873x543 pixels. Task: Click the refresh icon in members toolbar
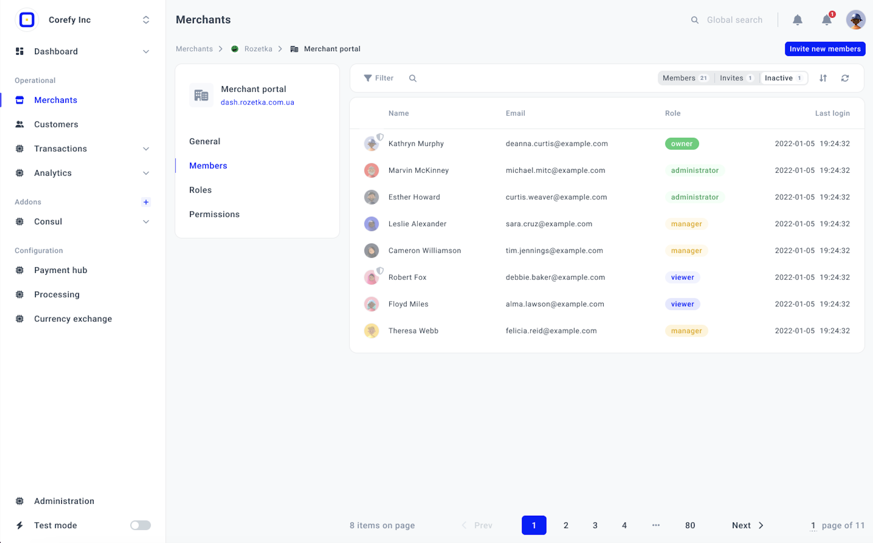click(845, 78)
